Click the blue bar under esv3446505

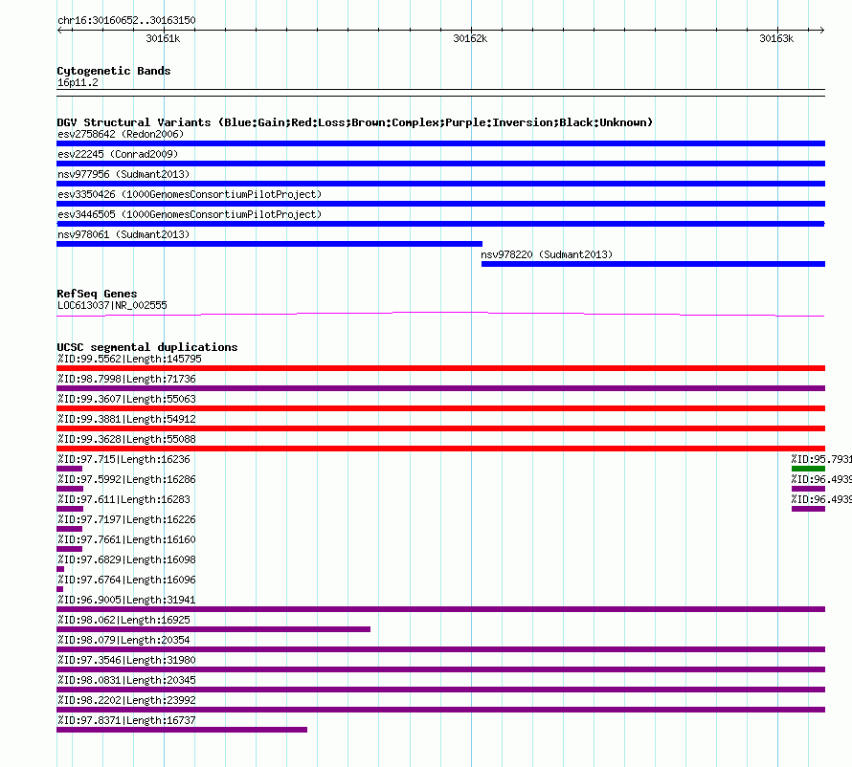pos(440,224)
